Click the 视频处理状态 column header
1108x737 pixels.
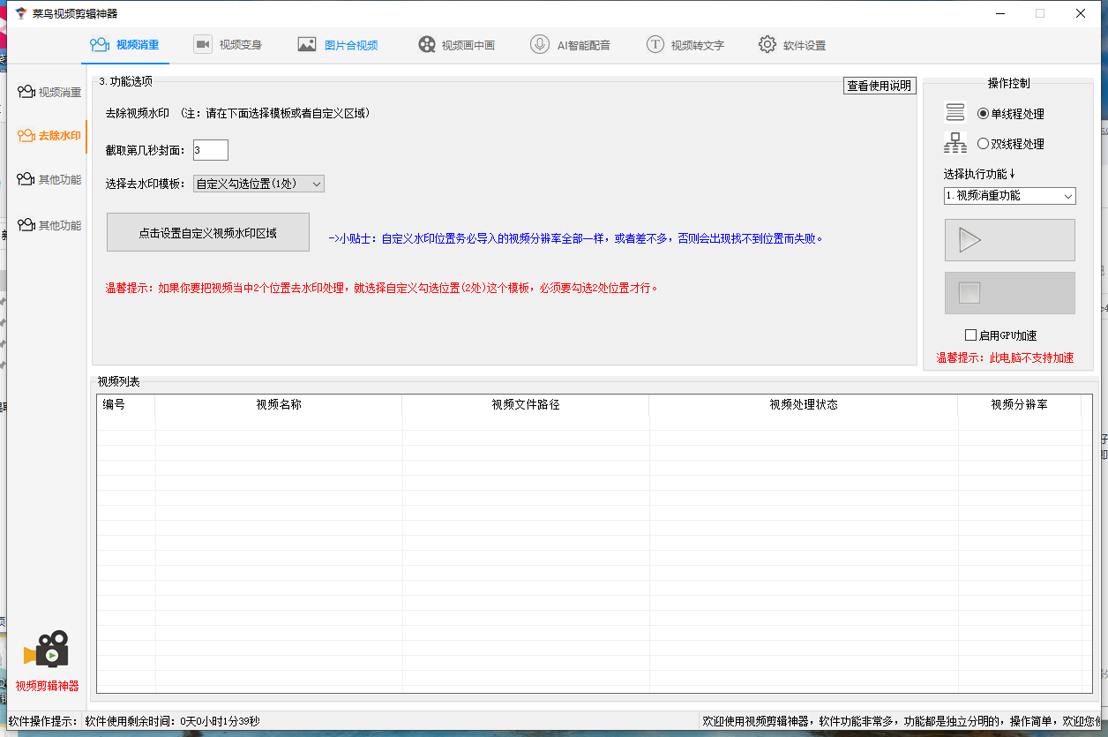coord(803,405)
